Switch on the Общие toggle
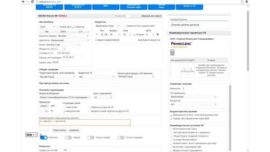The width and height of the screenshot is (270, 152). [68, 138]
